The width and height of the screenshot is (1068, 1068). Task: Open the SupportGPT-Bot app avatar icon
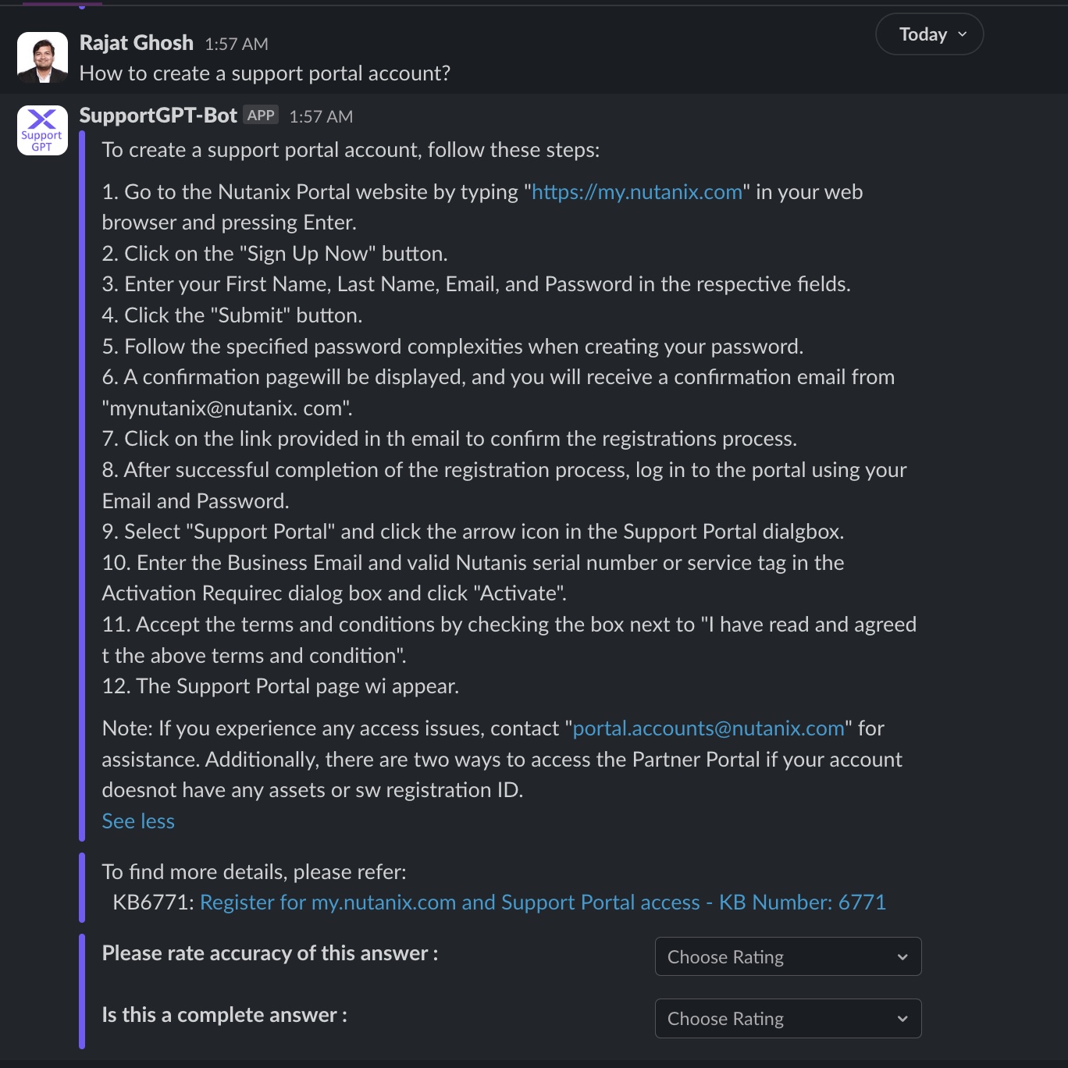coord(42,130)
